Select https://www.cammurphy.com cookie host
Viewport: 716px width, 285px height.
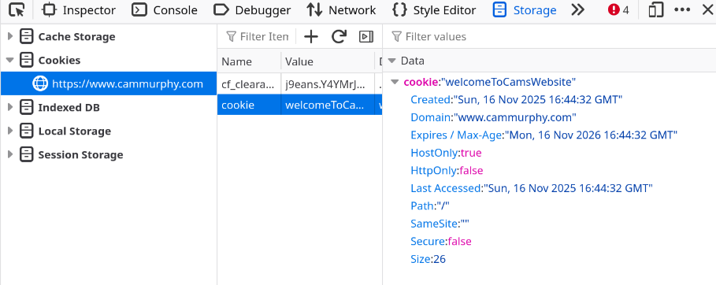109,84
